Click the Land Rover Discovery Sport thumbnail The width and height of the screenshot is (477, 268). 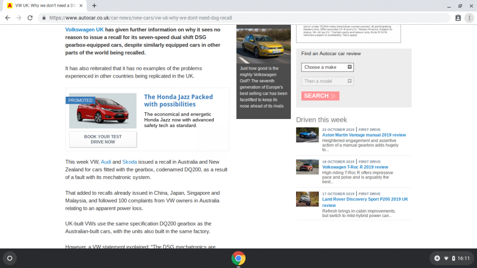point(307,199)
